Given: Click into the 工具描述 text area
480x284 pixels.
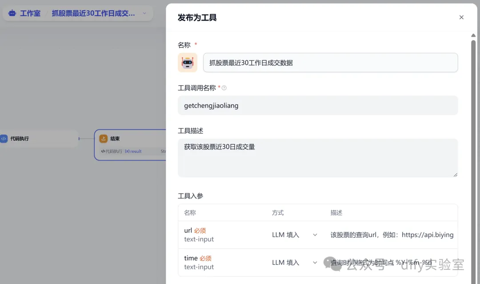Looking at the screenshot, I should click(318, 158).
